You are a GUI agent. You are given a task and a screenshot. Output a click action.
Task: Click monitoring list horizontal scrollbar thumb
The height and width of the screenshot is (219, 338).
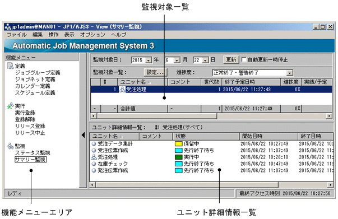pyautogui.click(x=157, y=116)
